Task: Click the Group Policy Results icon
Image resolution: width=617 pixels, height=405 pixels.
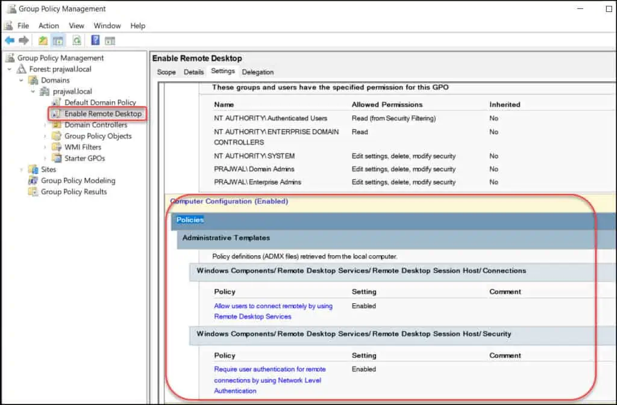Action: coord(34,192)
